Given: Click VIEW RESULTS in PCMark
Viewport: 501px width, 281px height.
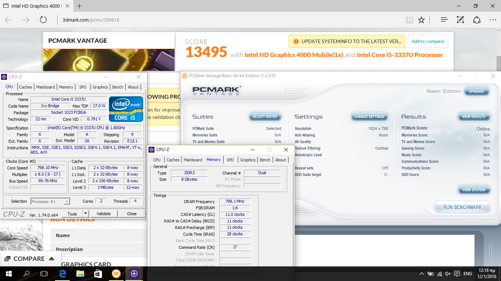Looking at the screenshot, I should pos(474,117).
